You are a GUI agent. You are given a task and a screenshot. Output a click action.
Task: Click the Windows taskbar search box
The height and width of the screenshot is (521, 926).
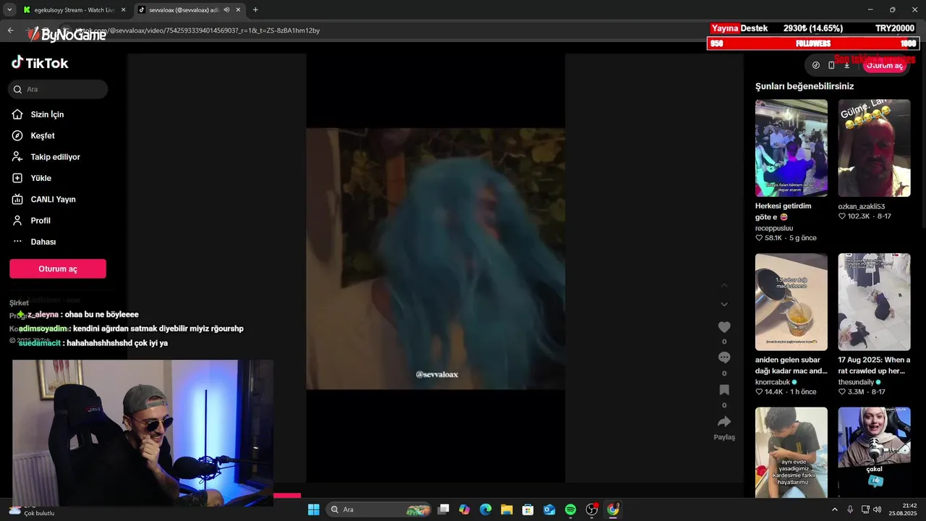click(x=378, y=509)
